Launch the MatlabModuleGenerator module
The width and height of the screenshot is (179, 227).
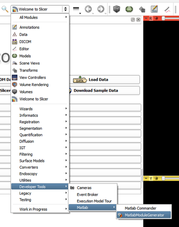(x=144, y=215)
